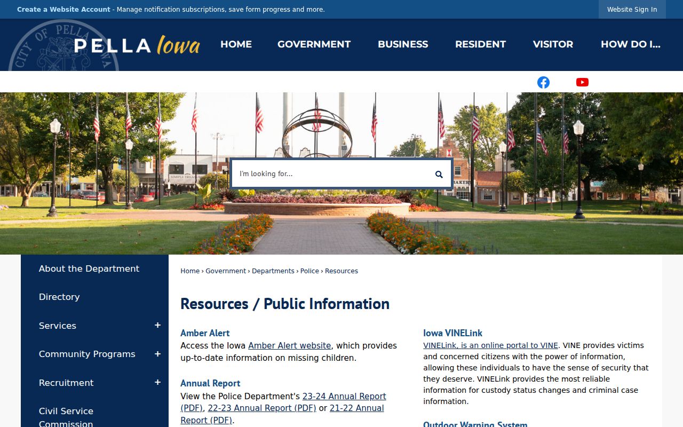Open the Services sidebar page
The height and width of the screenshot is (427, 683).
click(x=58, y=326)
